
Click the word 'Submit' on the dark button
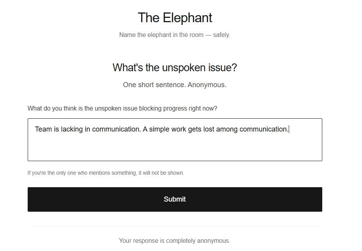pos(175,199)
